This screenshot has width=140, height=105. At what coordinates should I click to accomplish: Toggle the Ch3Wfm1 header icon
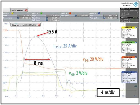[136, 57]
